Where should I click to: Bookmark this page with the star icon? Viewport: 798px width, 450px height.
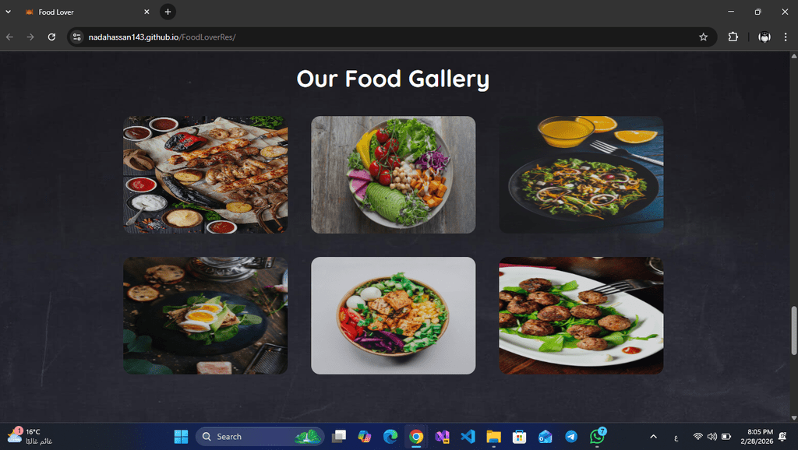[x=704, y=37]
